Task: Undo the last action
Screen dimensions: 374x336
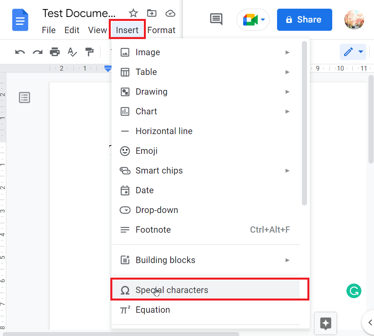Action: (20, 52)
